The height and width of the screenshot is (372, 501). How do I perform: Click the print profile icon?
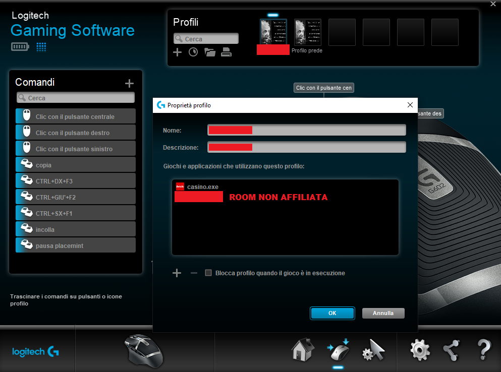[226, 52]
